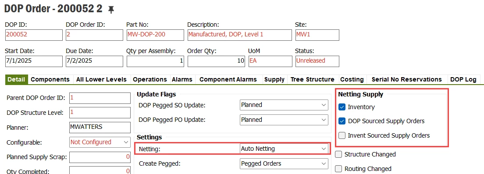Open the DOP Log tab
This screenshot has width=484, height=174.
[x=463, y=79]
